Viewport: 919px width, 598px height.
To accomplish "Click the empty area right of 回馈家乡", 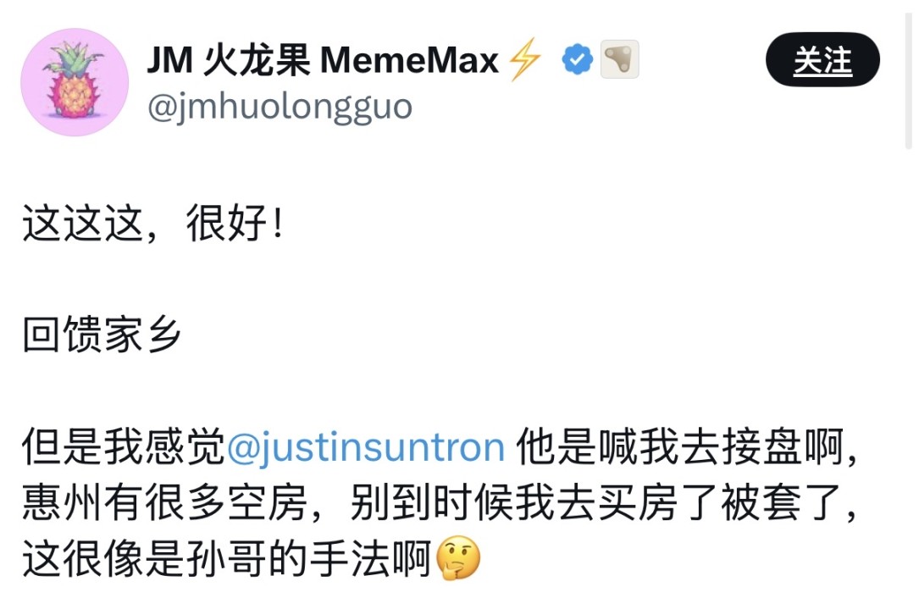I will click(528, 335).
